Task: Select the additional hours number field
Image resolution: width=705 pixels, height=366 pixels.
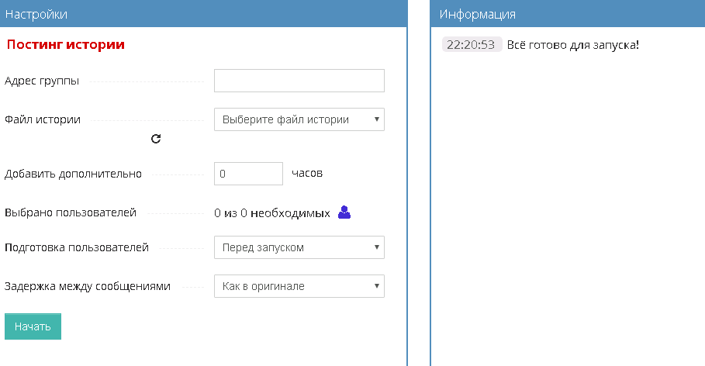Action: [x=248, y=174]
